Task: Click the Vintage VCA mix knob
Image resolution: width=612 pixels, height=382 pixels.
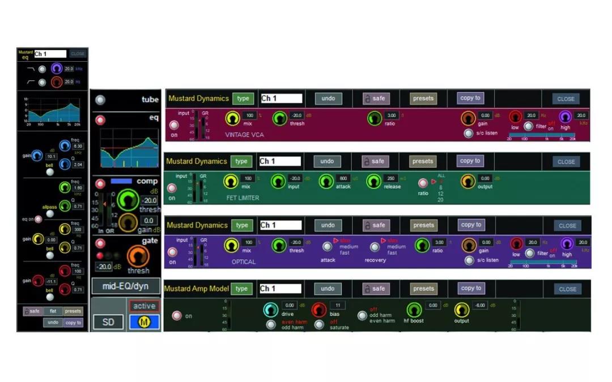Action: click(232, 118)
